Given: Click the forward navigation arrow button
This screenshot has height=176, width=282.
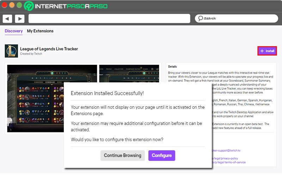Looking at the screenshot, I should [20, 19].
